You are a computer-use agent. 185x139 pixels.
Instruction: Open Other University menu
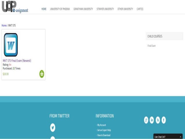pyautogui.click(x=125, y=9)
